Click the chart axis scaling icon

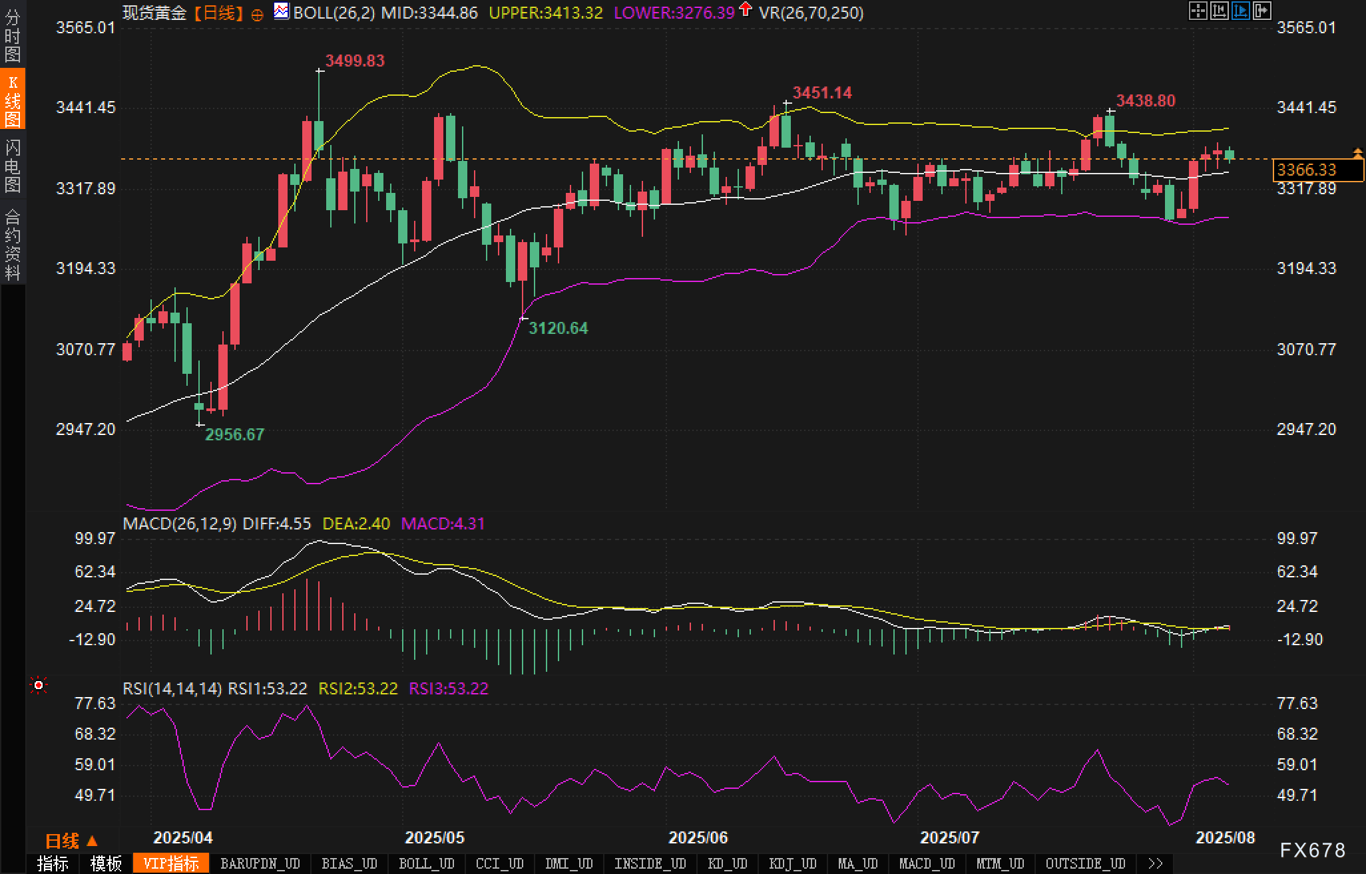coord(1219,11)
